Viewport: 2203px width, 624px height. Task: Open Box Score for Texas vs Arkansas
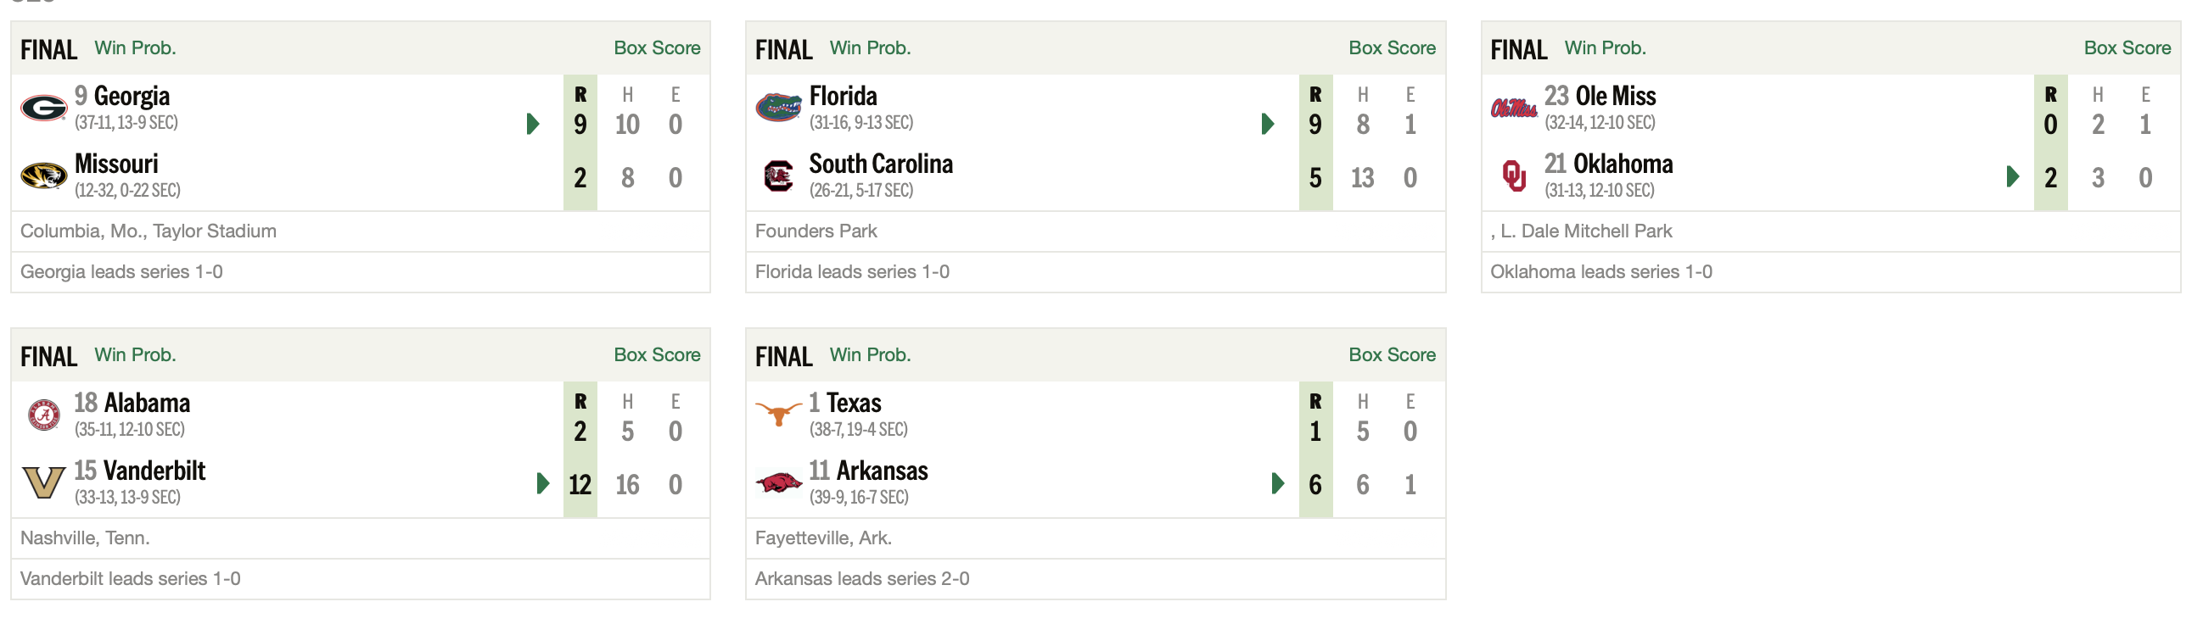coord(1392,354)
